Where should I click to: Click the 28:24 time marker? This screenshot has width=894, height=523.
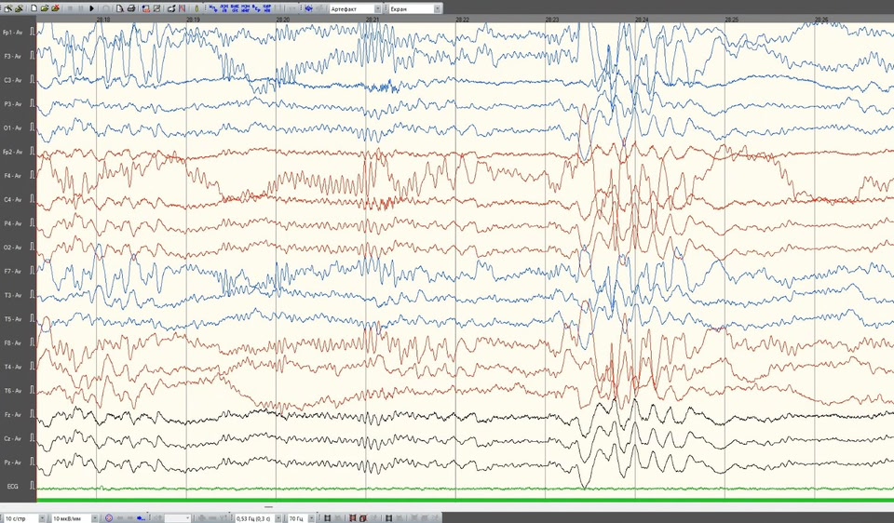642,20
